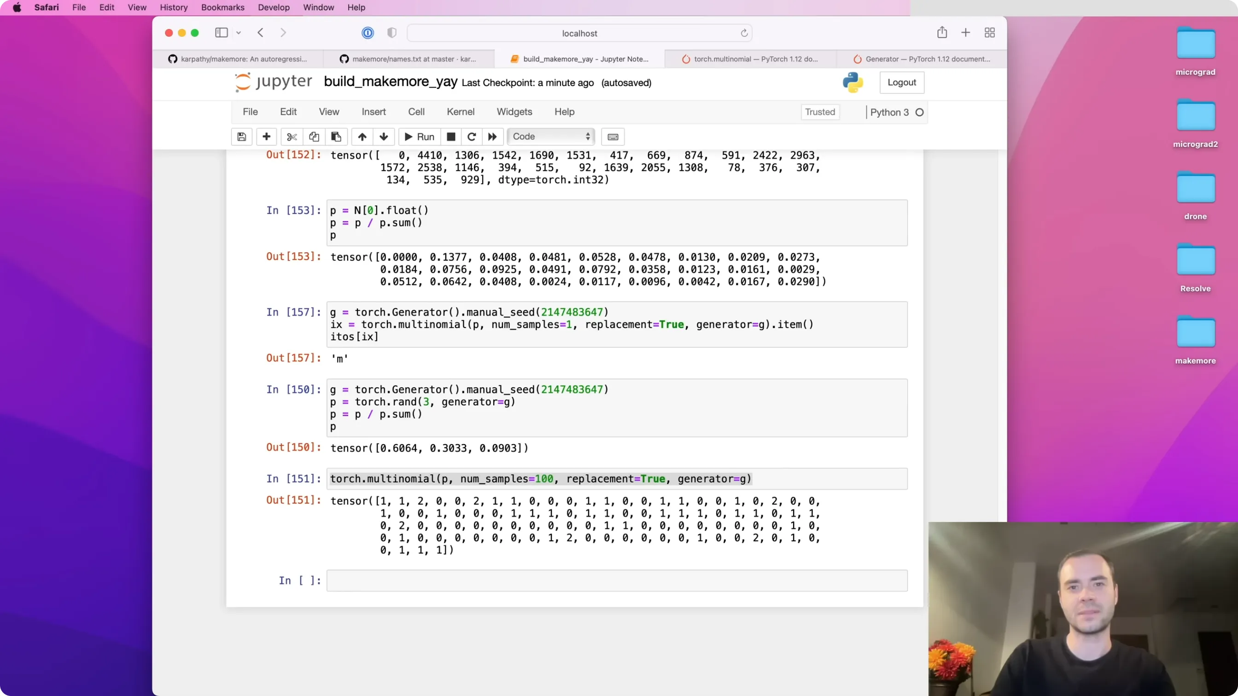Open the macOS Bookmarks menu

pos(222,8)
